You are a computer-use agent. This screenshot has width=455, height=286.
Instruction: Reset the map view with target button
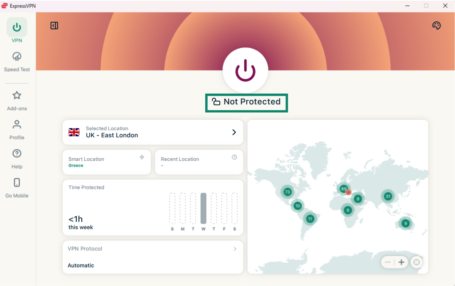(417, 262)
